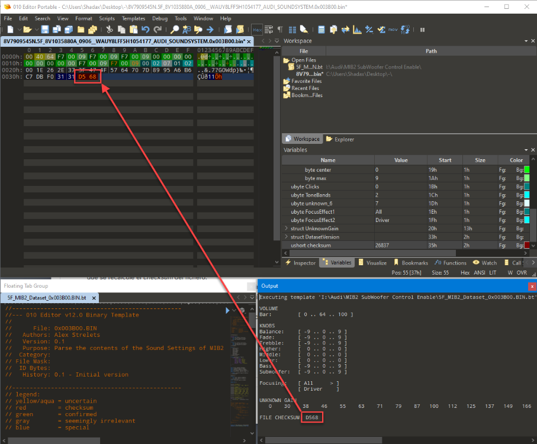
Task: Switch to the Inspector tab
Action: [x=301, y=263]
